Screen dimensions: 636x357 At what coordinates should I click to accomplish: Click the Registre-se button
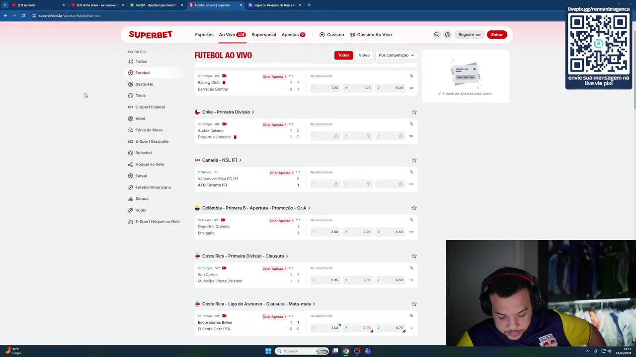click(x=469, y=35)
